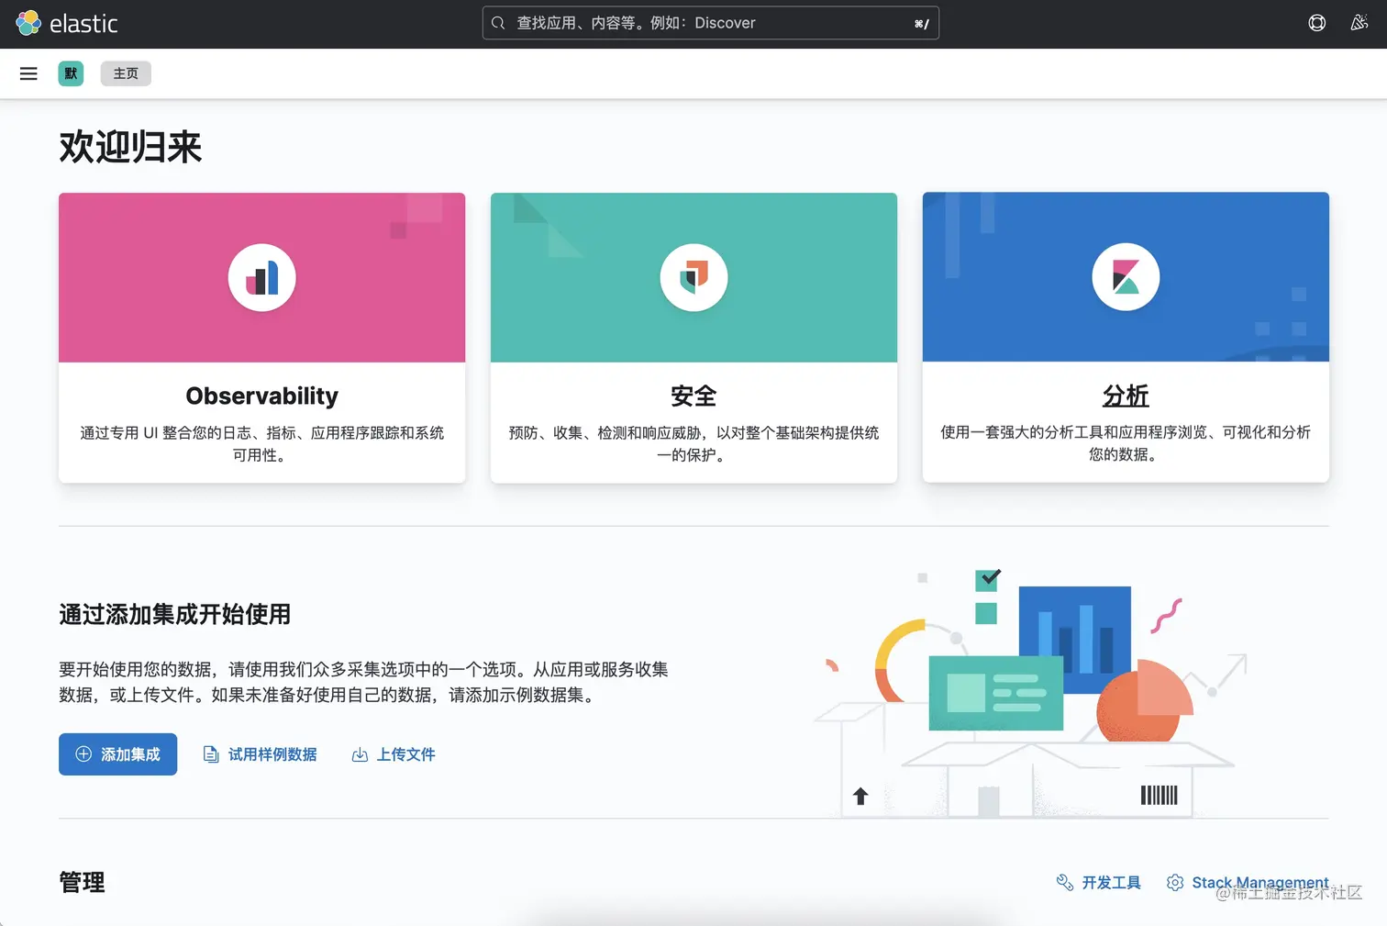Click the 添加集成 button
Viewport: 1387px width, 926px height.
118,754
